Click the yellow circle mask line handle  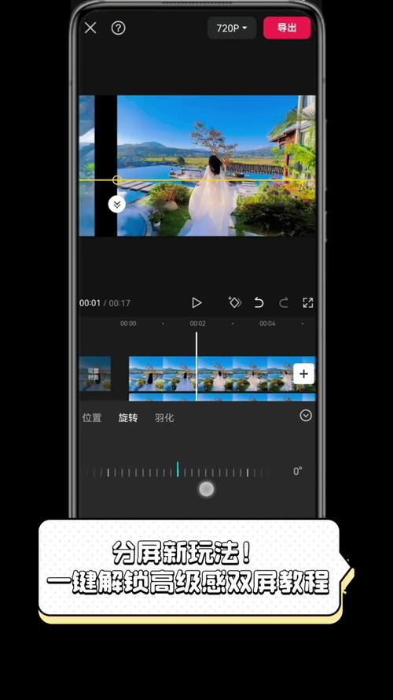pos(117,180)
